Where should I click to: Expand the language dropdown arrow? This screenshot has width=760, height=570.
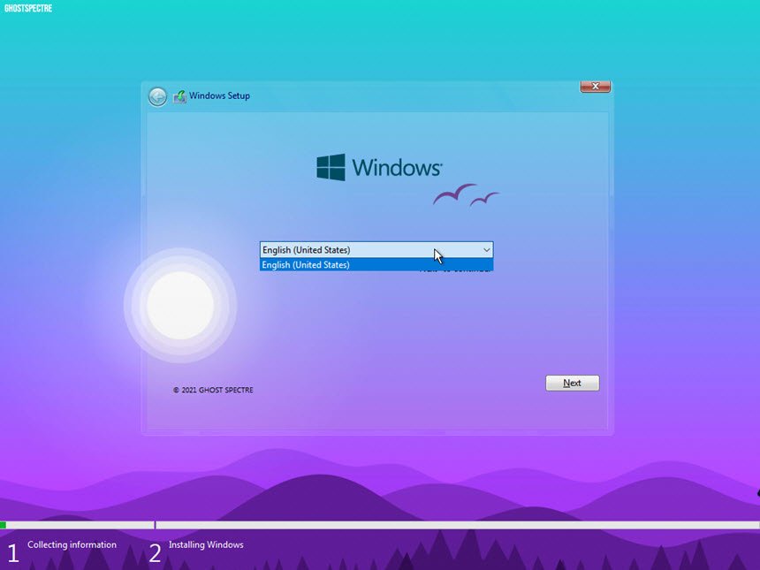coord(486,249)
